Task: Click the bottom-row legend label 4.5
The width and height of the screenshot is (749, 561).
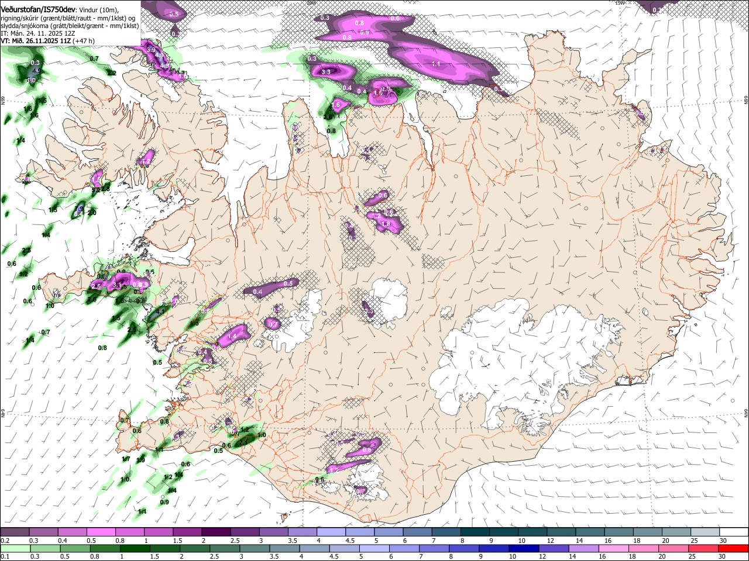Action: [334, 557]
